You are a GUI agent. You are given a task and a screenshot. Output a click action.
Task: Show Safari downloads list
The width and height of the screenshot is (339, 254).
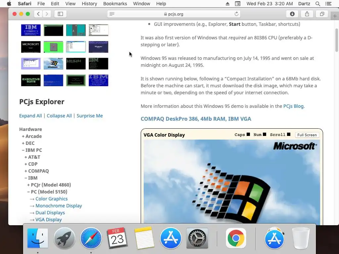point(292,14)
